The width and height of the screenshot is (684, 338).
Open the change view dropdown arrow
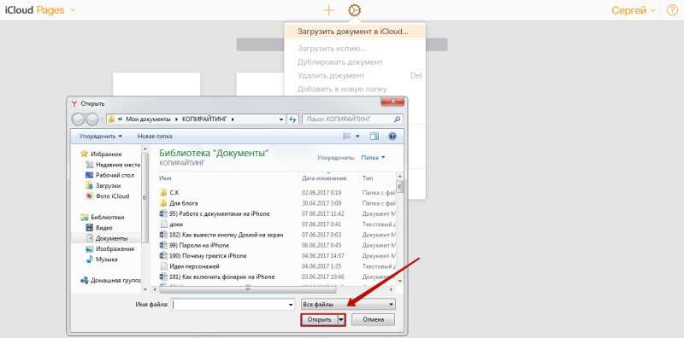pyautogui.click(x=358, y=137)
